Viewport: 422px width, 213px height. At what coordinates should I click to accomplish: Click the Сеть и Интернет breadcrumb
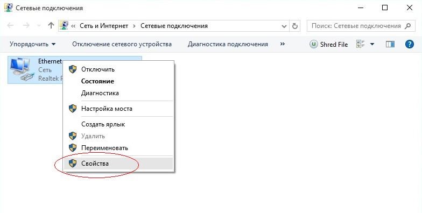[104, 26]
